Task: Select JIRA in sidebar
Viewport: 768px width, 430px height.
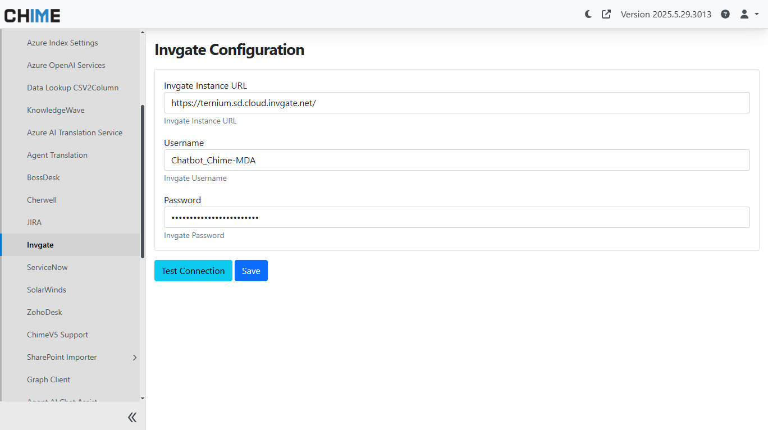Action: (x=34, y=223)
